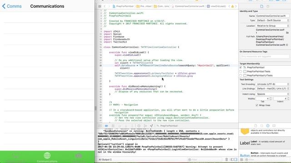Viewport: 291px width, 163px height.
Task: Click Step over debug button
Action: (x=120, y=126)
